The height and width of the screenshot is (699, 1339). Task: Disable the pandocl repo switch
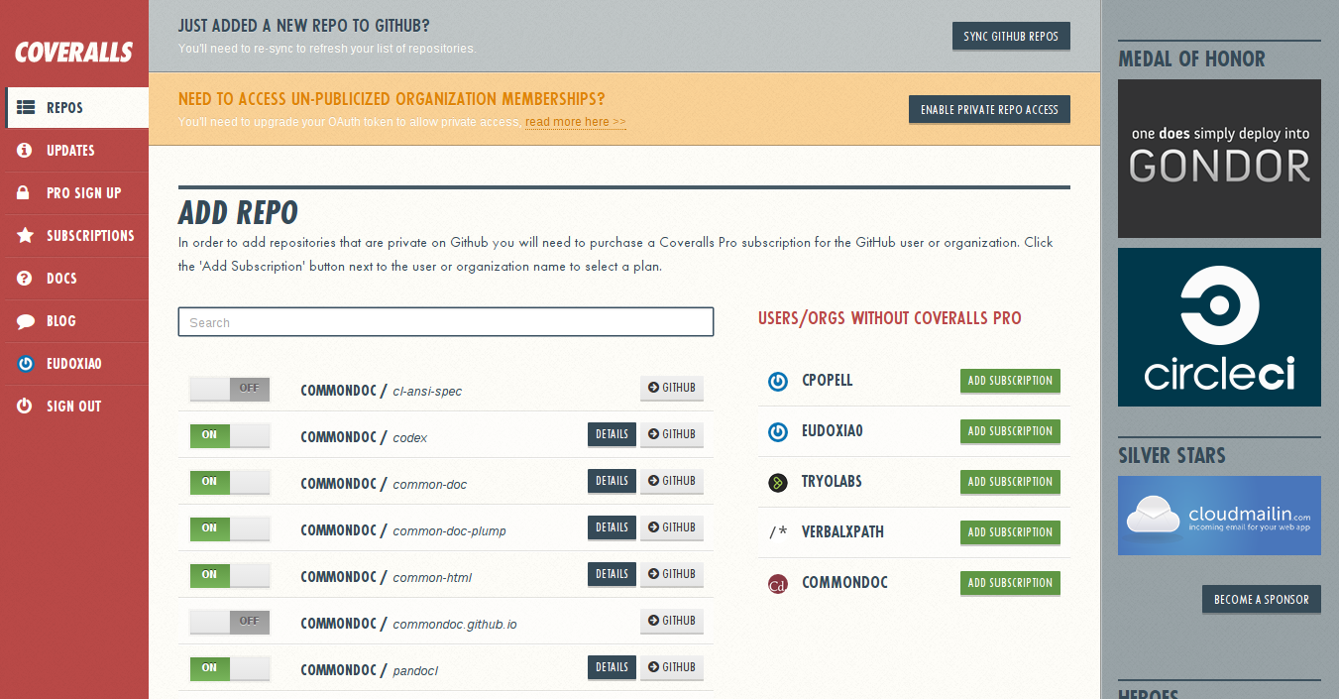coord(230,668)
